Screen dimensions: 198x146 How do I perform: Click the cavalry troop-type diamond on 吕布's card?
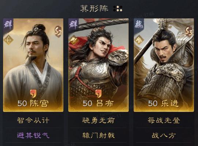pyautogui.click(x=74, y=40)
